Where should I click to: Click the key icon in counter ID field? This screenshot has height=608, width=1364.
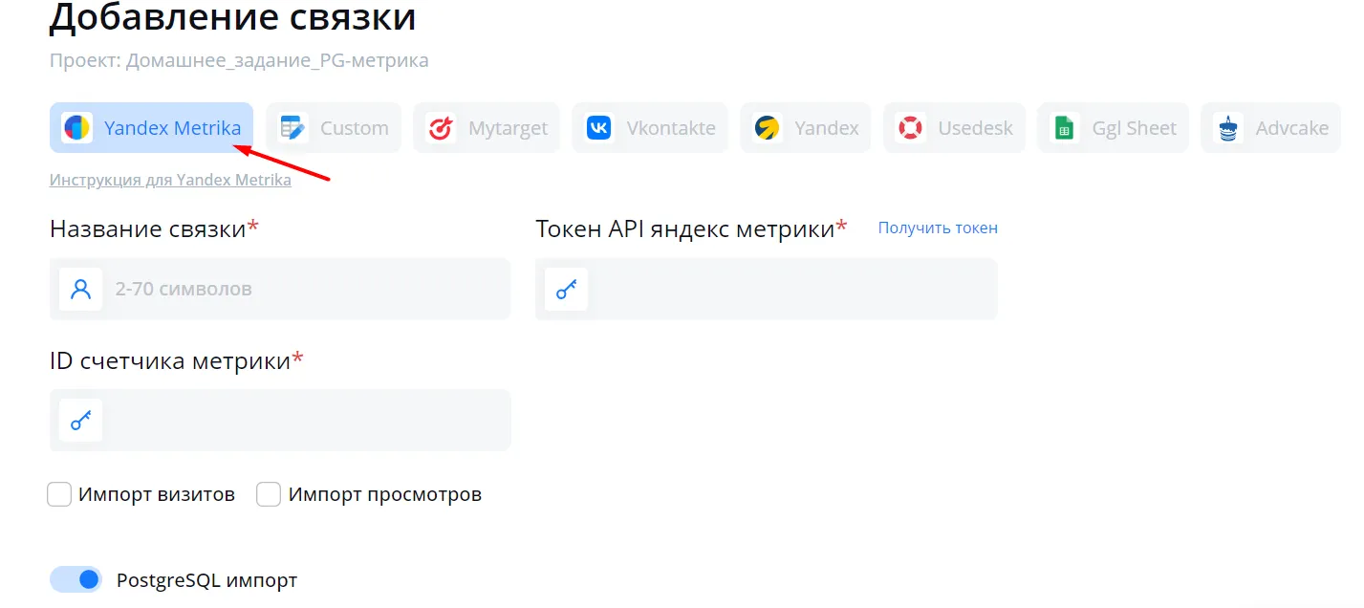coord(81,420)
